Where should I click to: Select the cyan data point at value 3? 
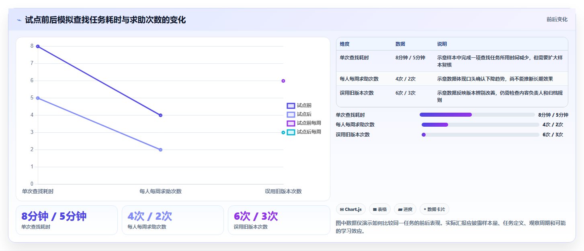click(283, 132)
